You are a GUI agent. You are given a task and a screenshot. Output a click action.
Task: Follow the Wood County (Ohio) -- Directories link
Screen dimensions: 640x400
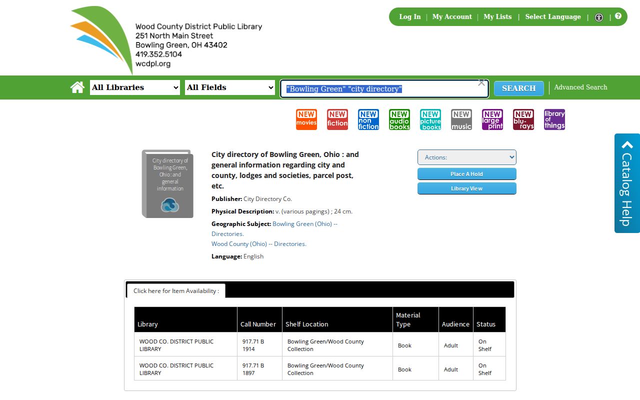pos(259,244)
